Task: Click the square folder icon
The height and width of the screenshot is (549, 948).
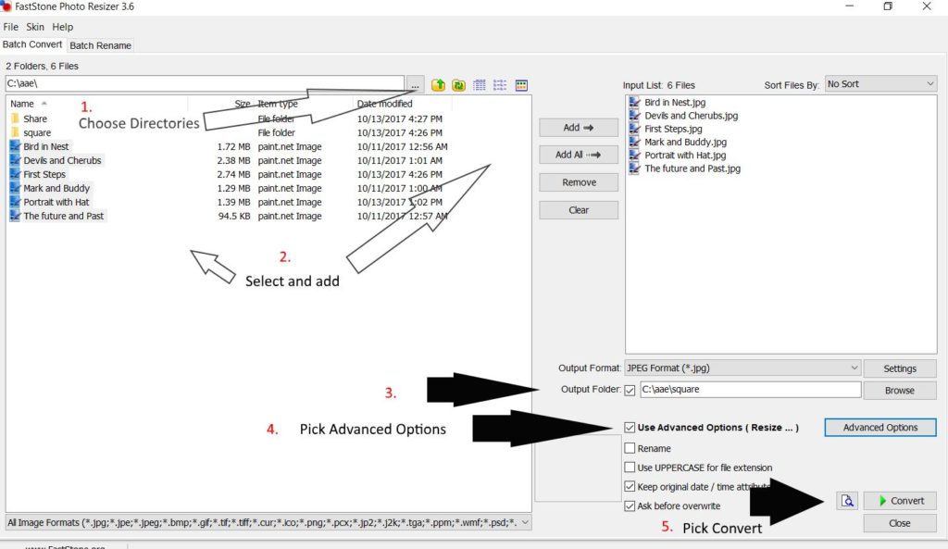Action: click(x=15, y=132)
